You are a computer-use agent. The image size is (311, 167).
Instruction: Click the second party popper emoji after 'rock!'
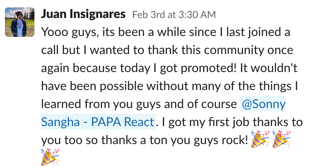pos(281,140)
